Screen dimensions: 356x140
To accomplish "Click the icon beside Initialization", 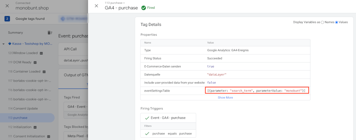I will tap(35, 127).
